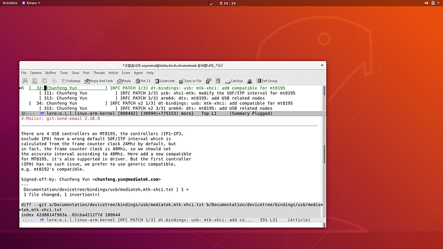The image size is (443, 249).
Task: Open the Options menu
Action: point(36,73)
